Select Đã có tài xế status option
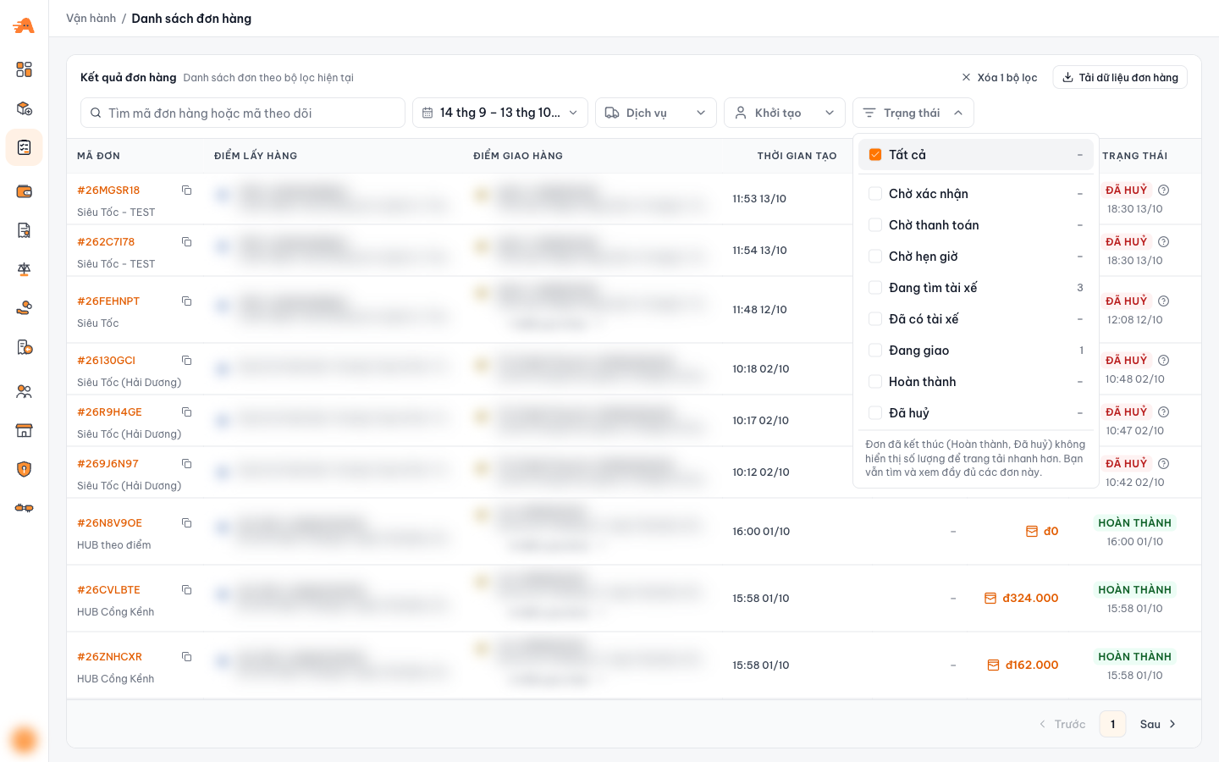Image resolution: width=1219 pixels, height=762 pixels. point(976,319)
